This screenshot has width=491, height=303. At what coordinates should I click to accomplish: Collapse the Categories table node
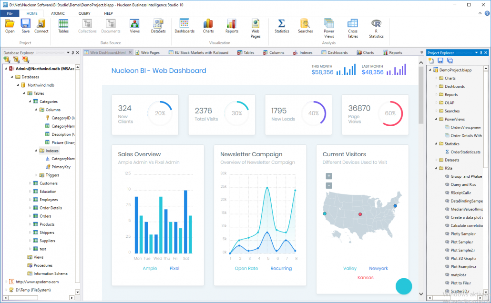30,101
